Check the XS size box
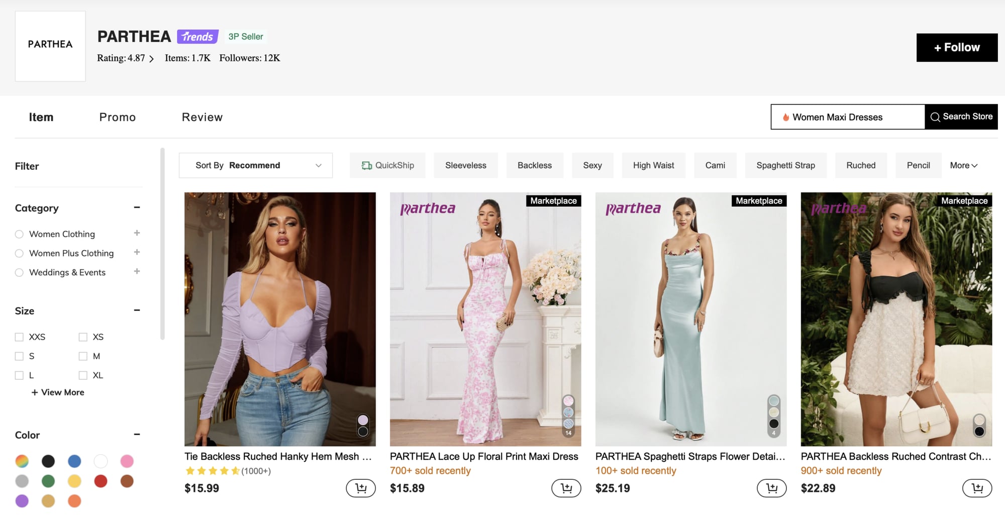Viewport: 1005px width, 516px height. [83, 337]
